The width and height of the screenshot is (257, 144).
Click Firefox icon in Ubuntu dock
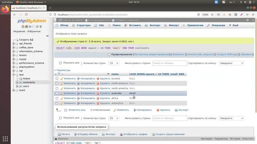coord(5,9)
